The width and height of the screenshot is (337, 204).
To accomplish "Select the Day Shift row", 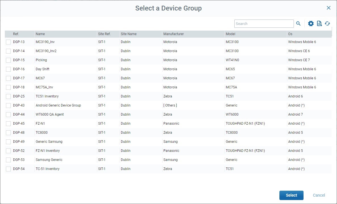I will (x=43, y=69).
